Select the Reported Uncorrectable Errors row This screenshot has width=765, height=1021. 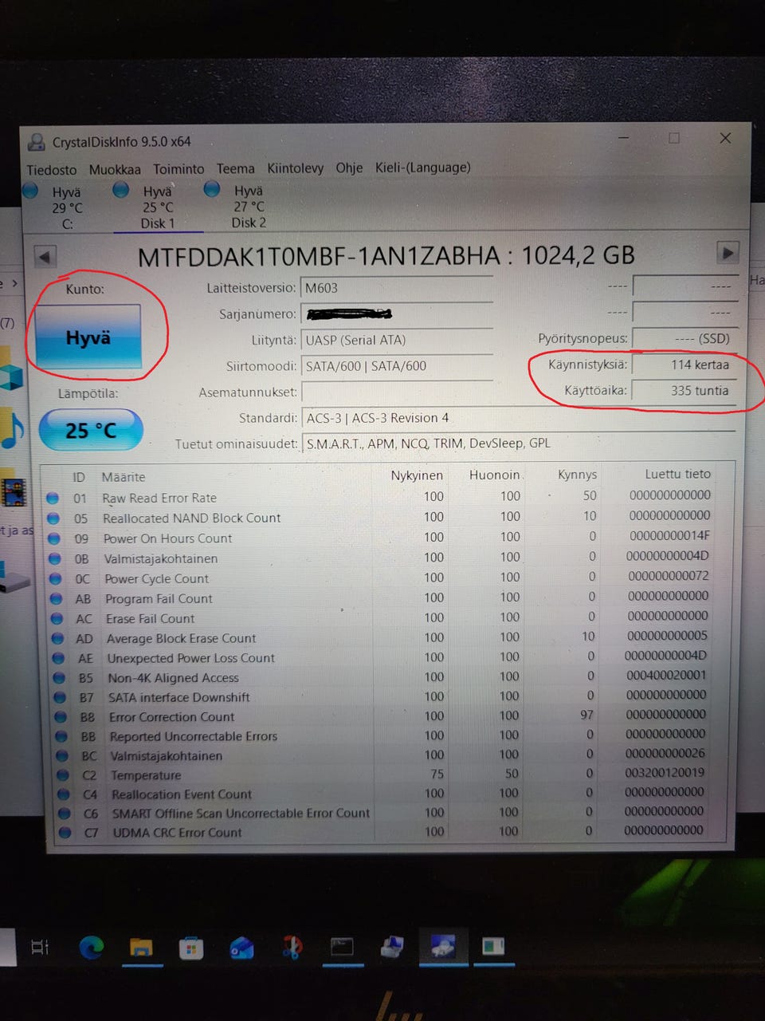pos(386,735)
